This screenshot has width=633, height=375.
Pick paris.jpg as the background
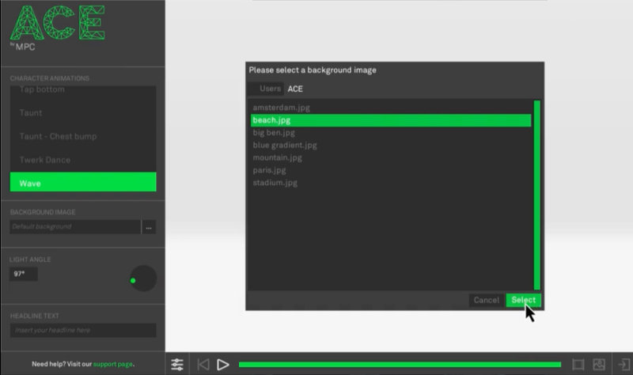tap(269, 170)
